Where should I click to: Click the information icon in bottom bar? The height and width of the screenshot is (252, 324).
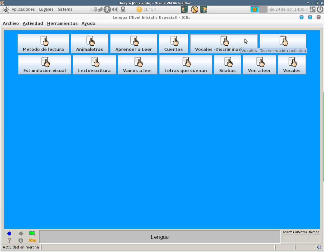(21, 240)
